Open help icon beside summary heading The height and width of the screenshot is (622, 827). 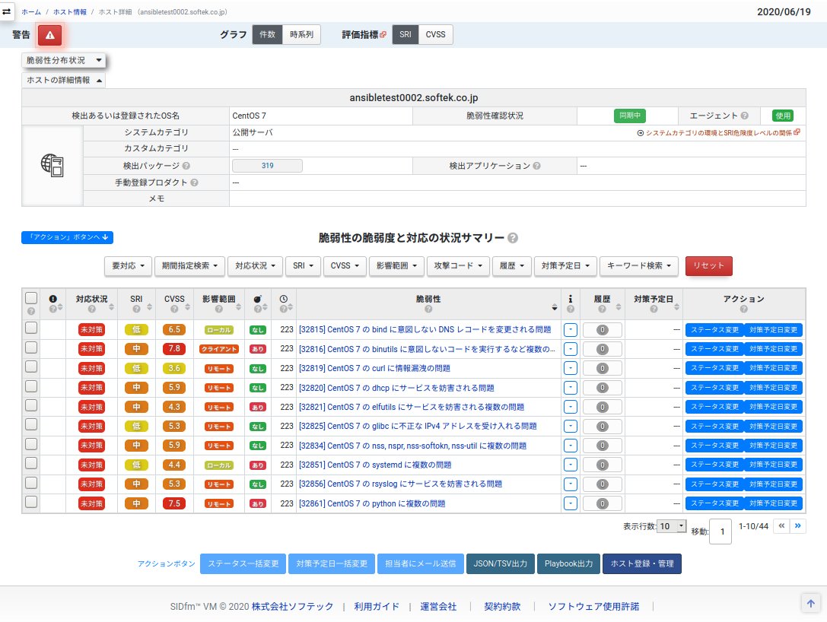(512, 238)
